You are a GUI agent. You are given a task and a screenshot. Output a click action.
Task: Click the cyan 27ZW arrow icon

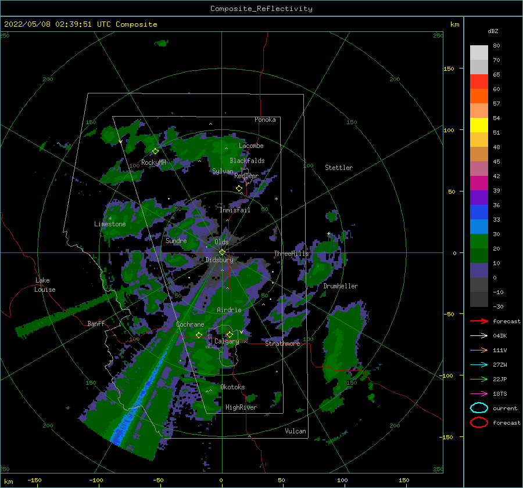pyautogui.click(x=479, y=365)
